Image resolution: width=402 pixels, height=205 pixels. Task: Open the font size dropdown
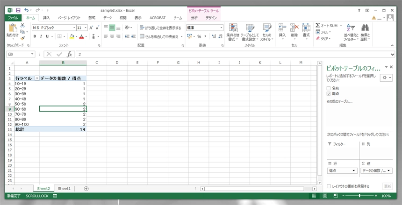86,28
